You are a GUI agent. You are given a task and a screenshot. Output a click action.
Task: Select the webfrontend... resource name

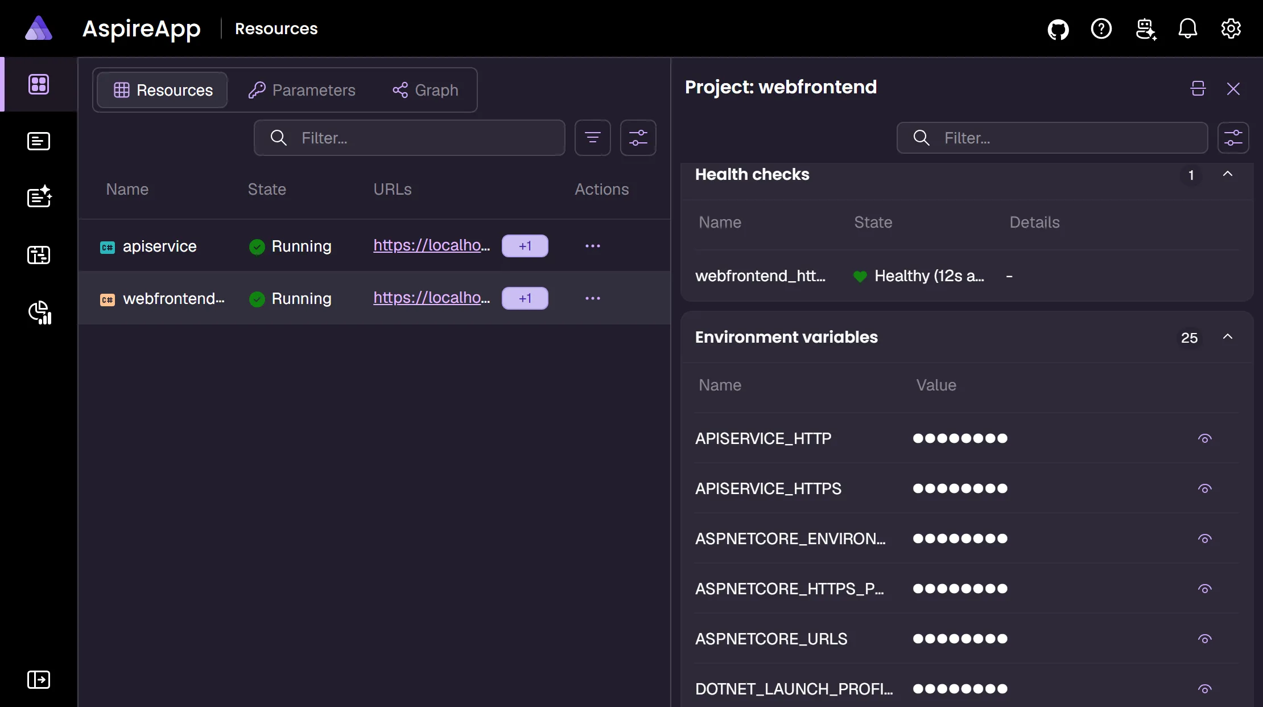pos(174,298)
